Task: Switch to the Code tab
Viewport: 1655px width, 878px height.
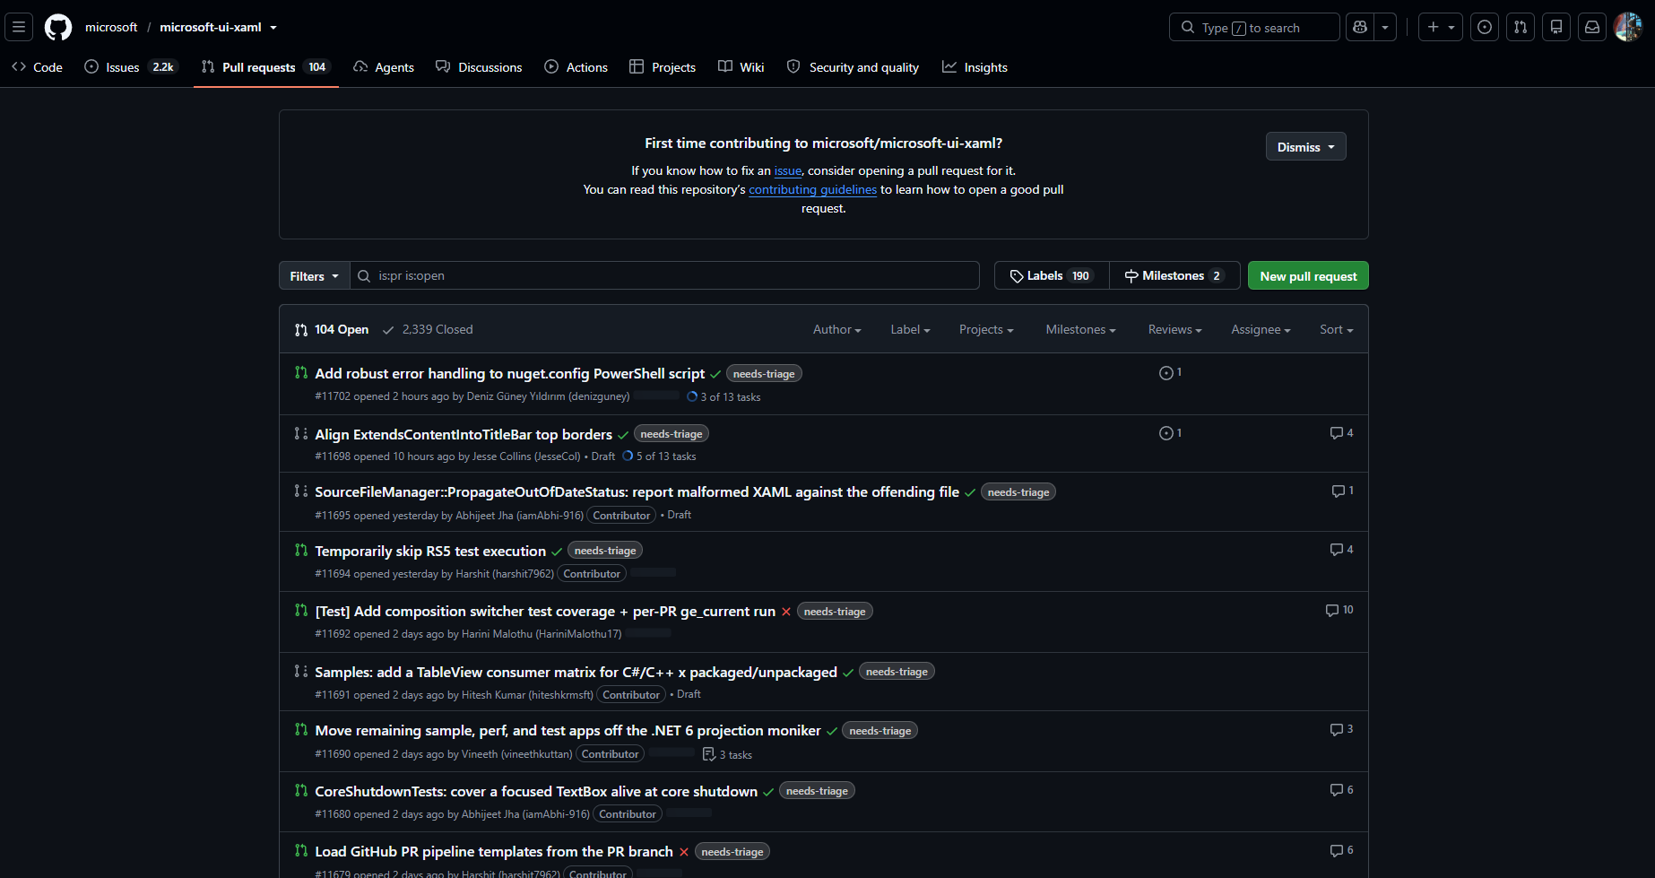Action: point(37,67)
